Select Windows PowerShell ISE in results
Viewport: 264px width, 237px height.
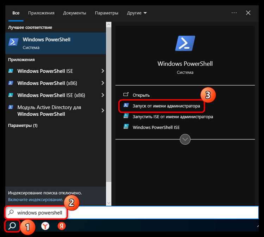(56, 71)
